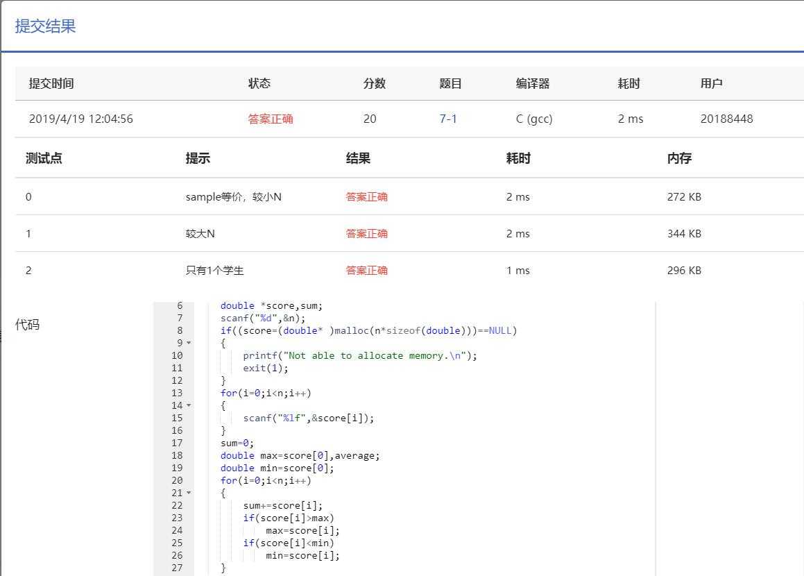
Task: Click the 测试点 column header
Action: coord(44,158)
